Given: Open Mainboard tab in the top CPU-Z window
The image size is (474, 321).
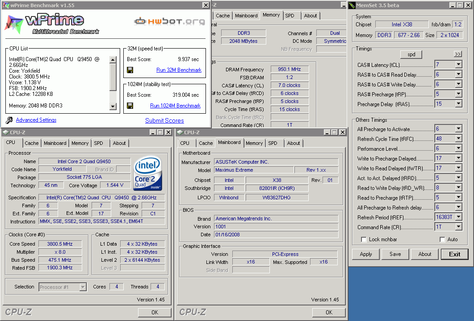Looking at the screenshot, I should pyautogui.click(x=246, y=16).
